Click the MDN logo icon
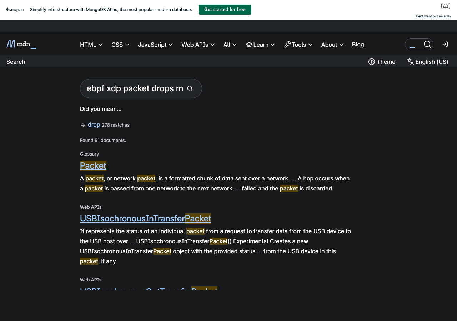Viewport: 457px width, 321px height. 11,44
